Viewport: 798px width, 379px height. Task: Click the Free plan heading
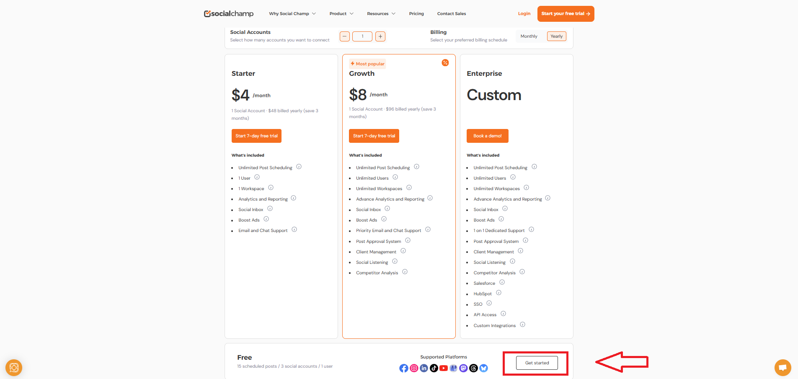point(245,358)
